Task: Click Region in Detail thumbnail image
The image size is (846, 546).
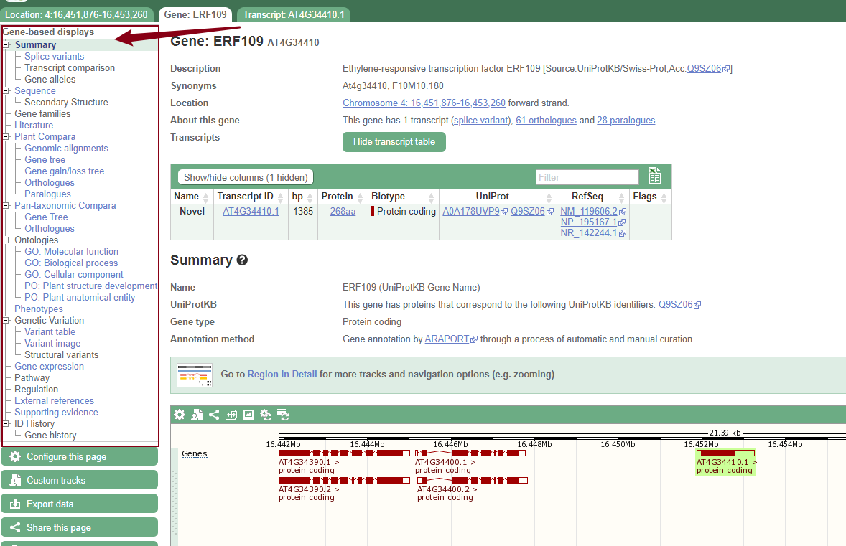Action: coord(195,375)
